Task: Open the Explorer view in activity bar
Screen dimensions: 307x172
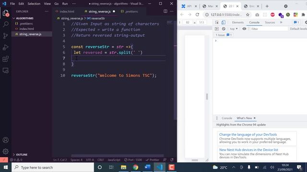Action: tap(5, 13)
